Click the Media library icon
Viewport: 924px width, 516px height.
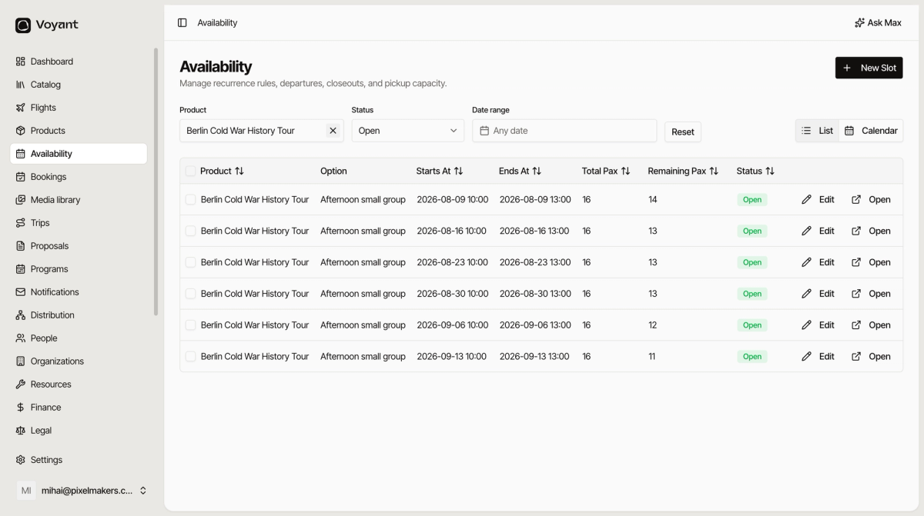pyautogui.click(x=21, y=200)
